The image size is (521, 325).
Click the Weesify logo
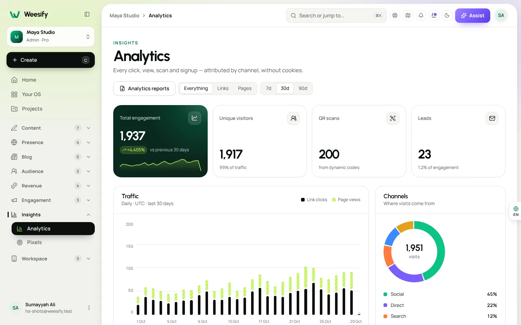coord(29,14)
